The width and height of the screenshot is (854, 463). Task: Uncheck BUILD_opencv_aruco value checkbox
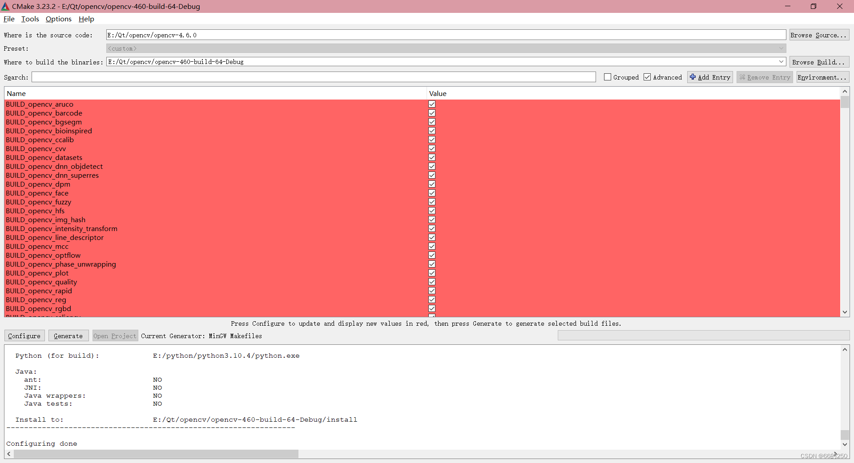coord(432,104)
